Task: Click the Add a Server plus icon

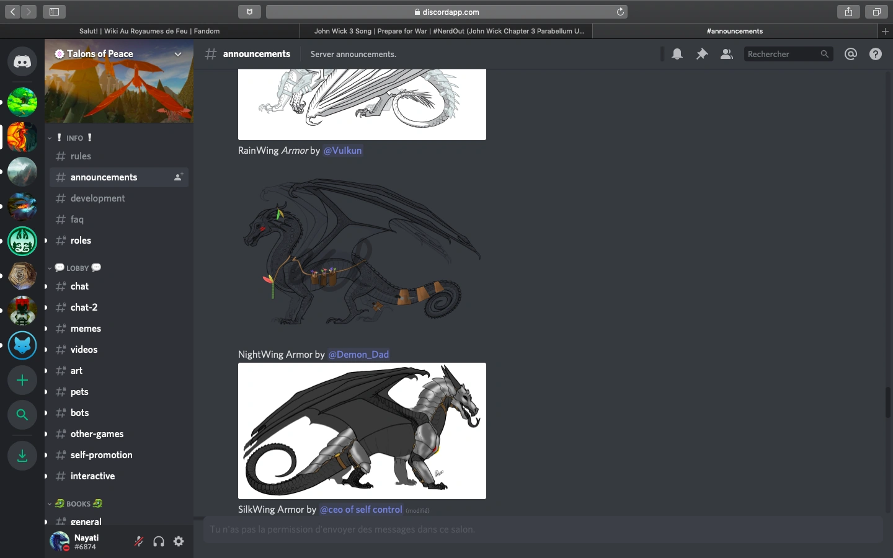Action: point(22,380)
